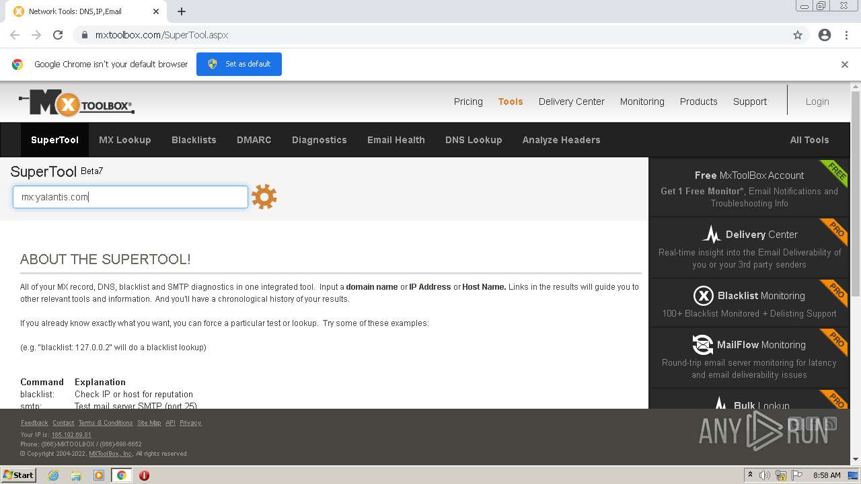Click the site padlock icon

click(85, 35)
